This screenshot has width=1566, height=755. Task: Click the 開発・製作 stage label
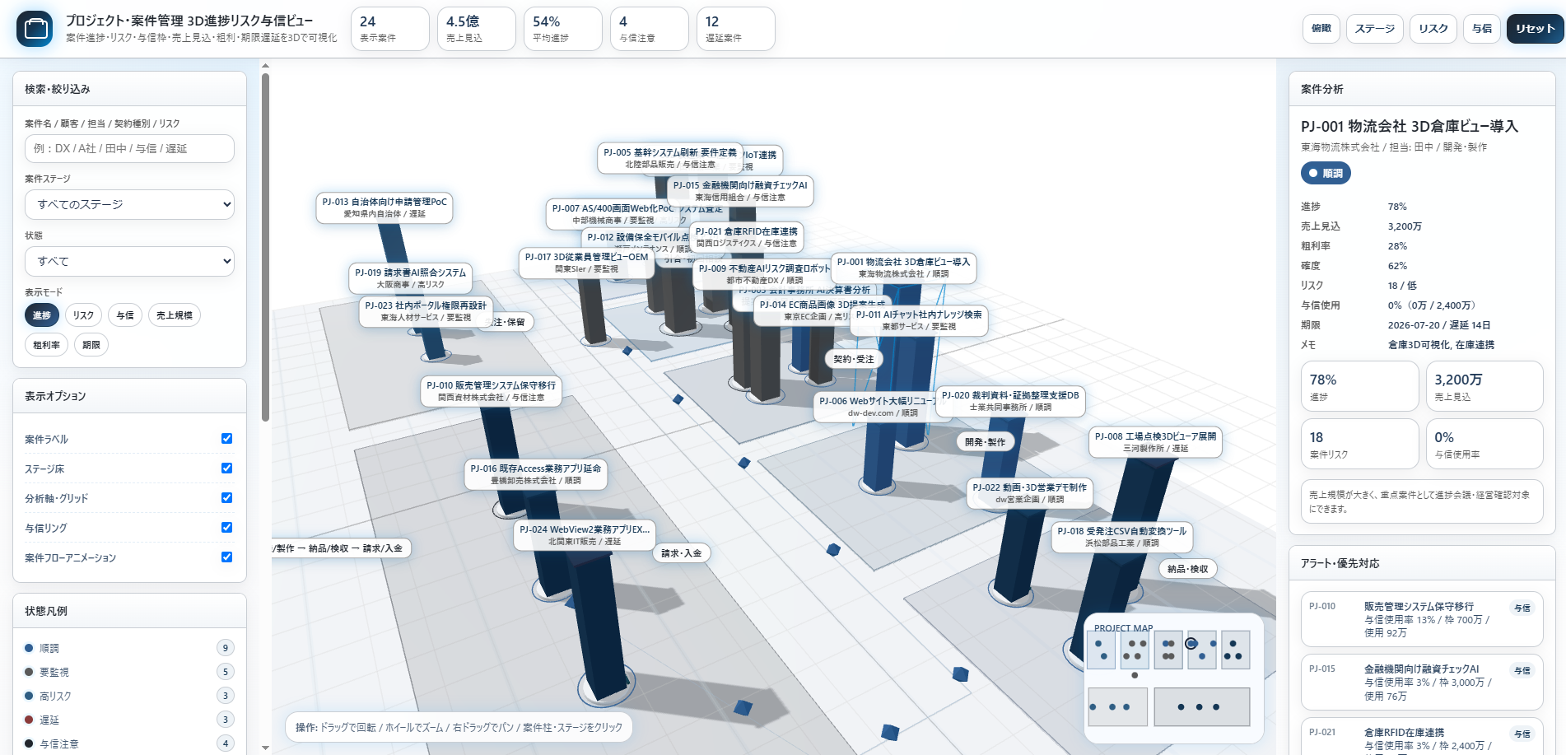click(986, 442)
